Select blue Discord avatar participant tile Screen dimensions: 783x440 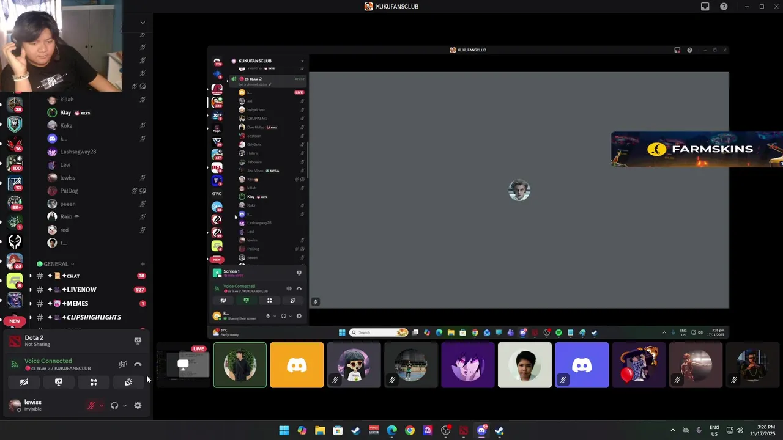582,365
